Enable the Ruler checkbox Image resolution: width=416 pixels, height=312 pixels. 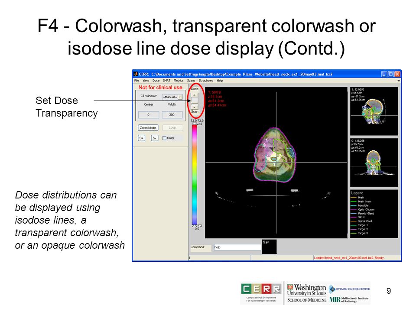coord(165,138)
